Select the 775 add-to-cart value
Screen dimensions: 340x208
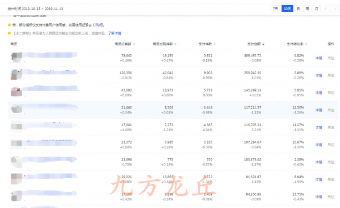coord(170,159)
